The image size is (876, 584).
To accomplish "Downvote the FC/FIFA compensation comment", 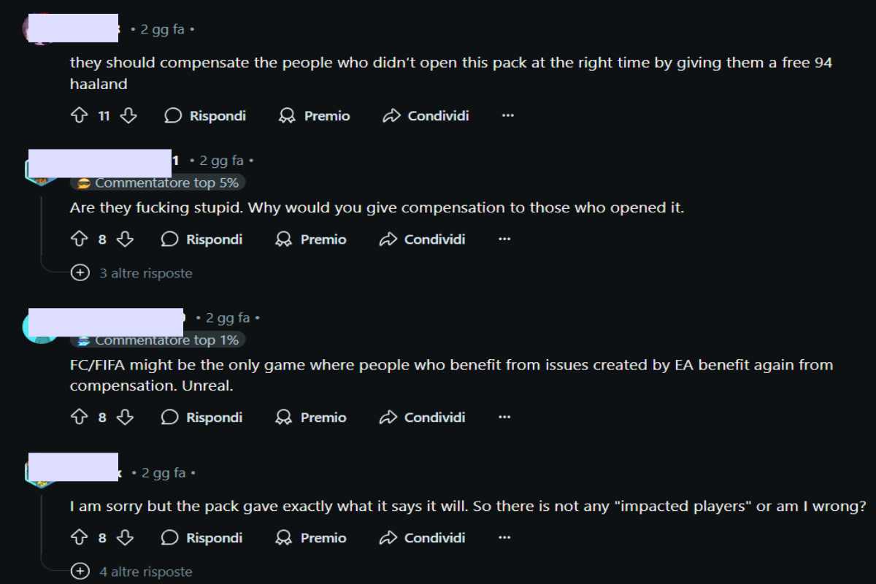I will tap(126, 417).
